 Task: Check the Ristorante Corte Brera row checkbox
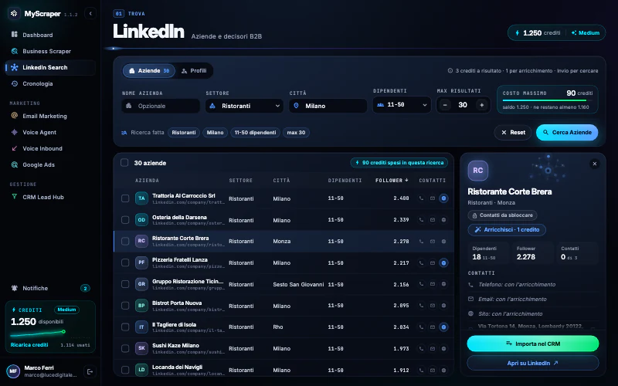click(125, 241)
